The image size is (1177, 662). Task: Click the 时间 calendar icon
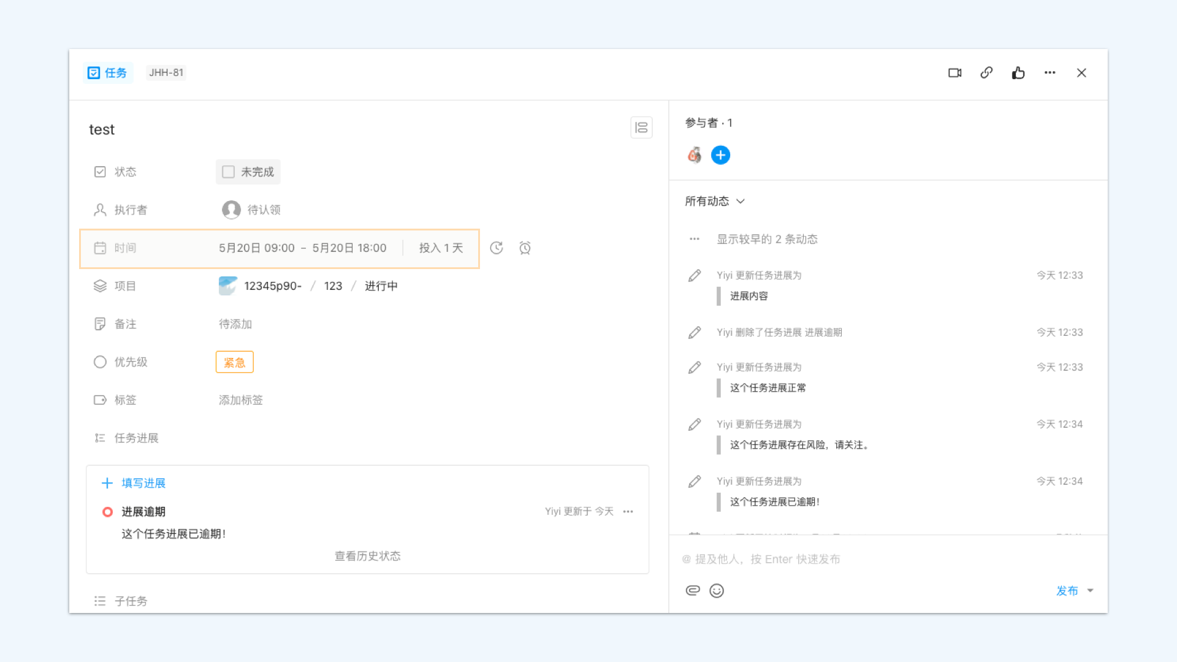[100, 248]
